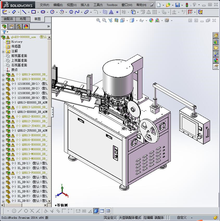Select the Corner Rectangle tool
The width and height of the screenshot is (220, 221).
point(34,12)
